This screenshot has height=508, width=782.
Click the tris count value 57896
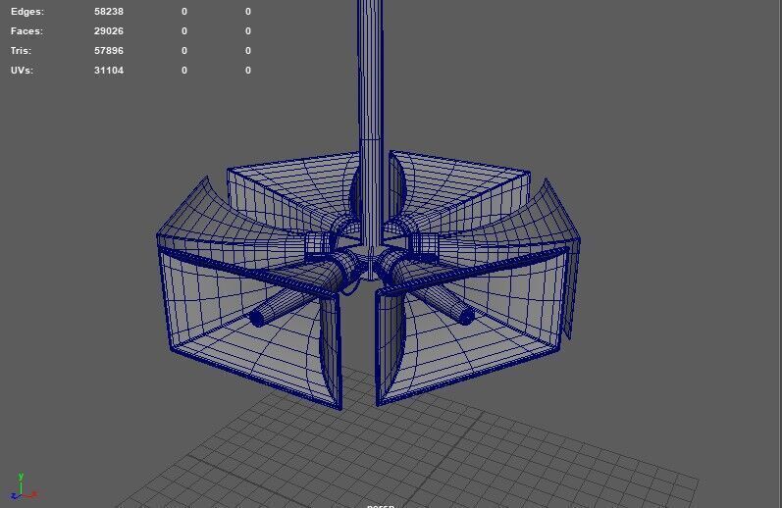click(x=109, y=50)
